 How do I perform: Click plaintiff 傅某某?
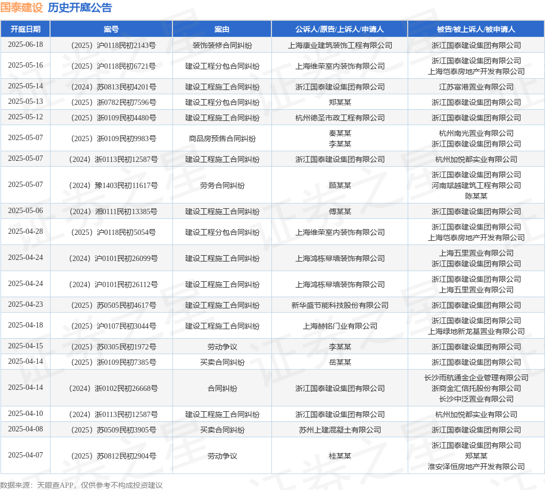coord(340,211)
